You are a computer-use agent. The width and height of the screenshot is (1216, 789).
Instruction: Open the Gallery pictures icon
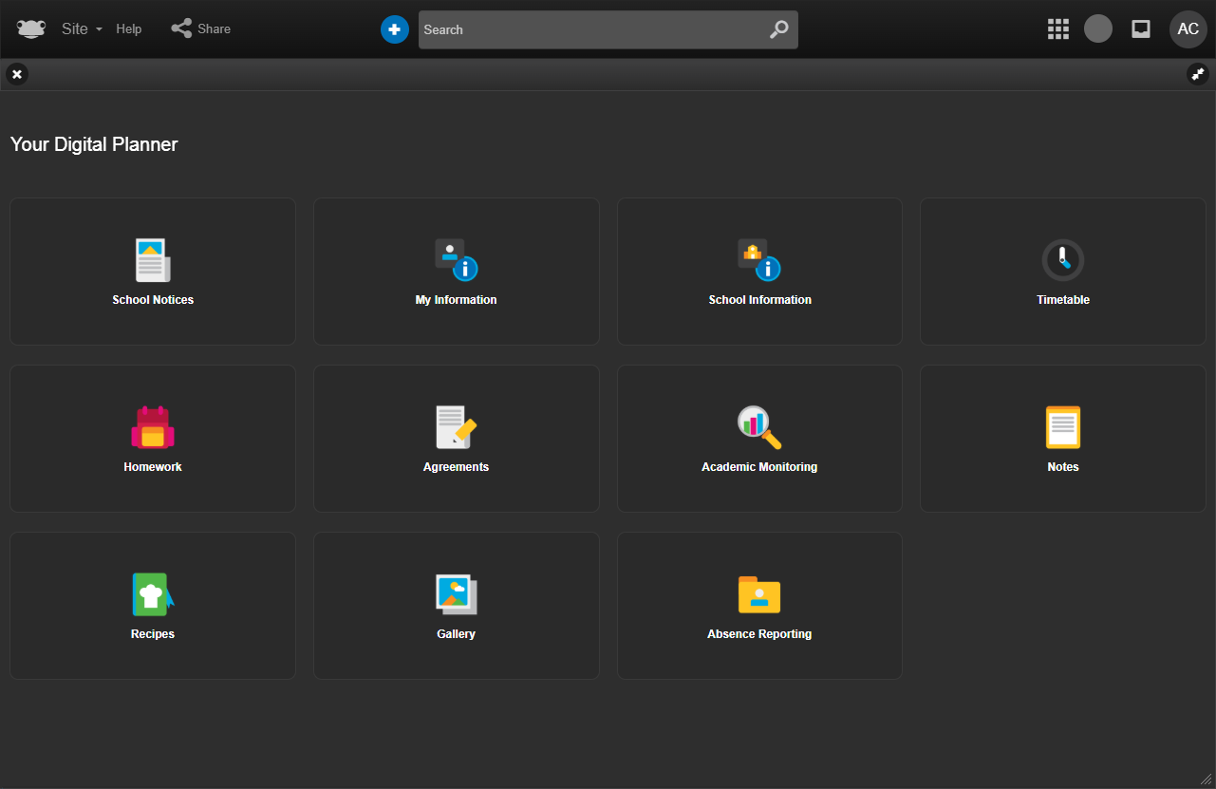pos(456,594)
